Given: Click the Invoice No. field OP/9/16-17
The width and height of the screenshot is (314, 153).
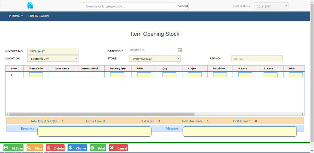Looking at the screenshot, I should coord(53,51).
